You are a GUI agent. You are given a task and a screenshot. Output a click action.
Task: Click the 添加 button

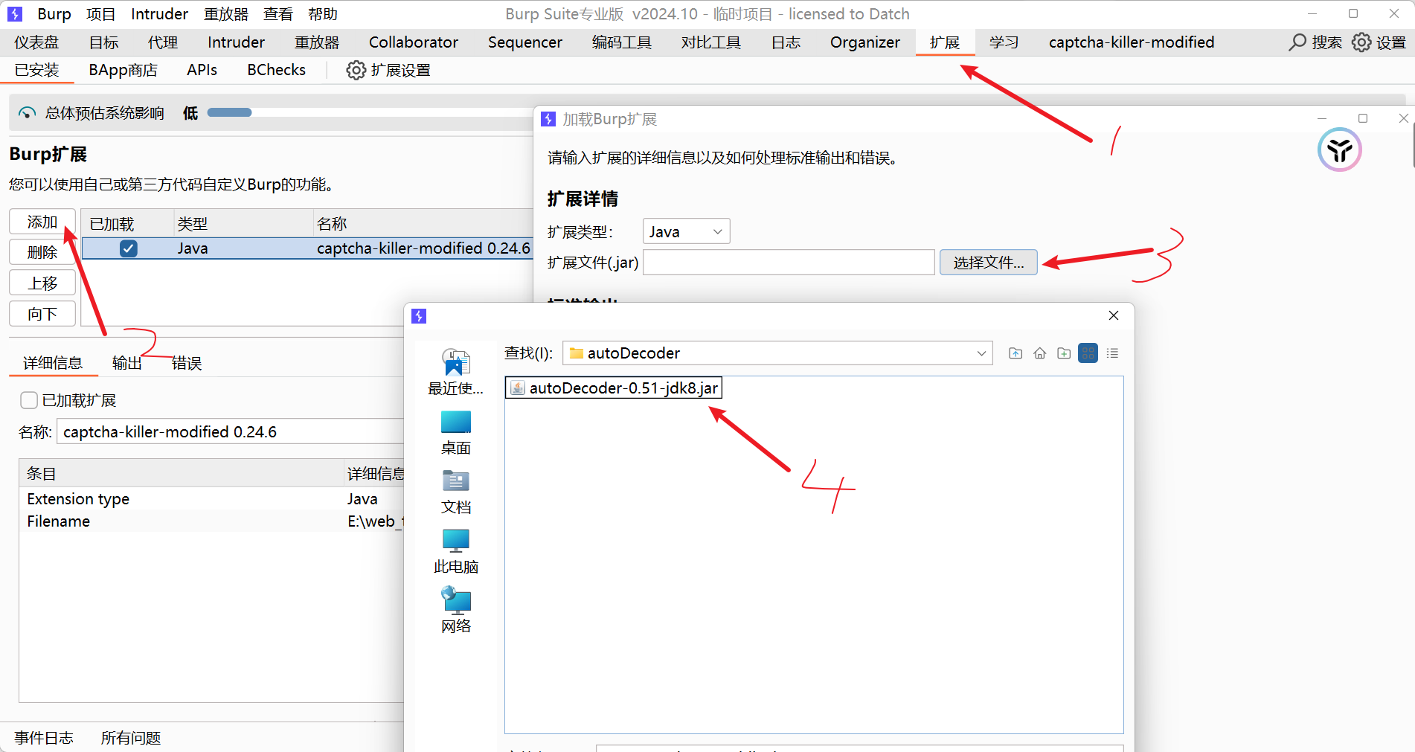point(42,222)
